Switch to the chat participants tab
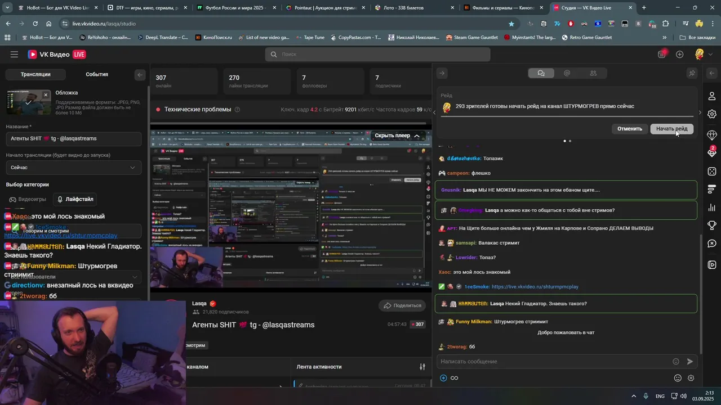This screenshot has height=405, width=721. coord(593,73)
